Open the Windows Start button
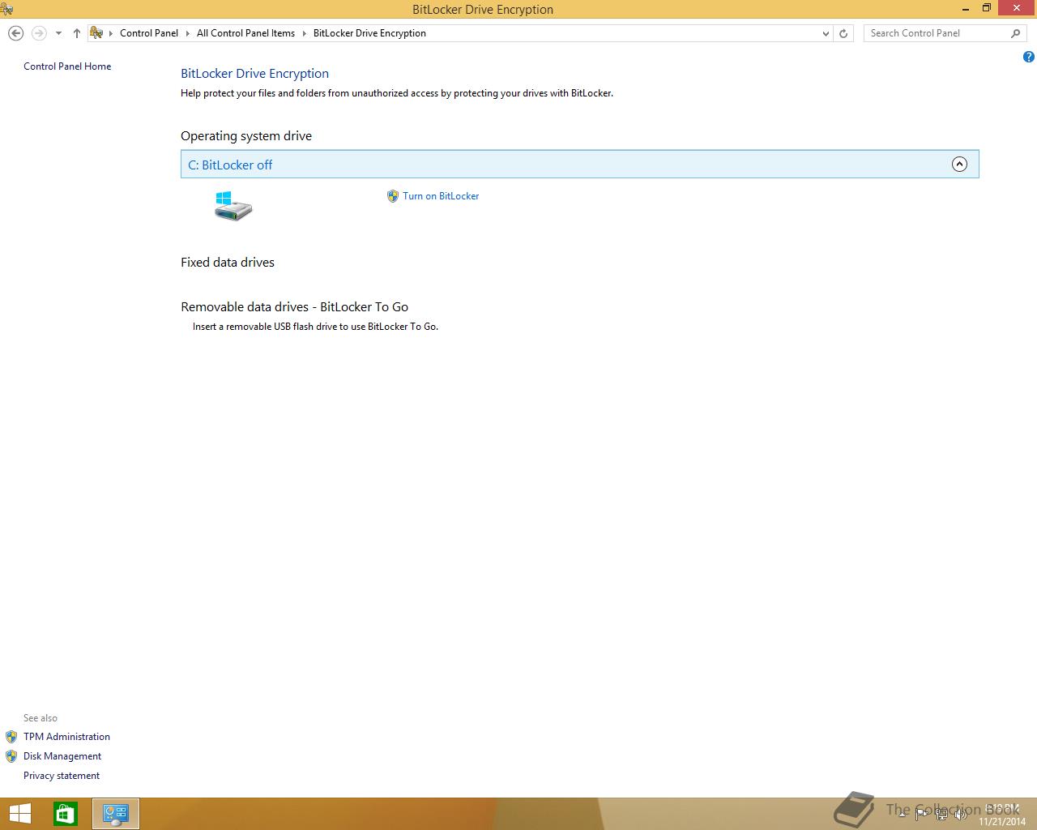Screen dimensions: 1037x830 point(19,814)
